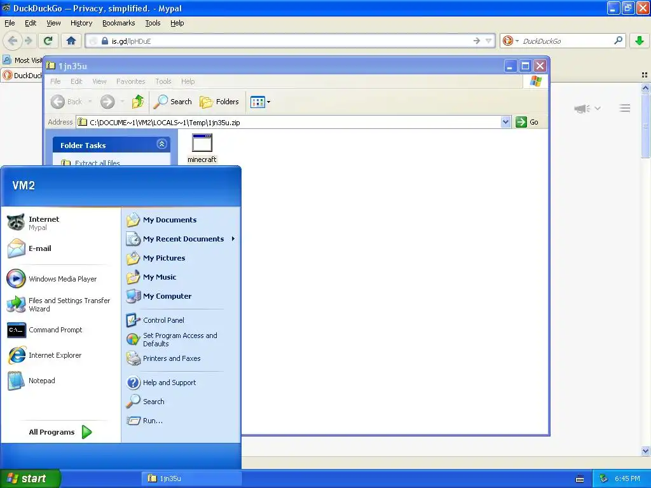Screen dimensions: 651x488
Task: Click browser scrollbar down arrow
Action: pos(645,451)
